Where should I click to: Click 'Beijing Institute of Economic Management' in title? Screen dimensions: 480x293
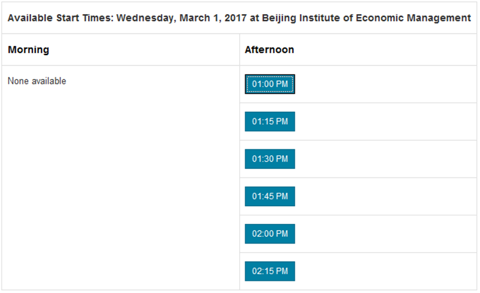click(366, 18)
